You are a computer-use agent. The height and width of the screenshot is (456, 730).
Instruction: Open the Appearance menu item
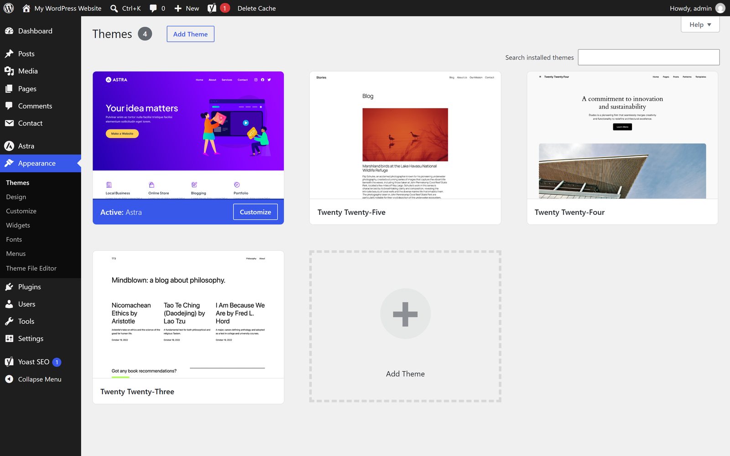tap(41, 163)
